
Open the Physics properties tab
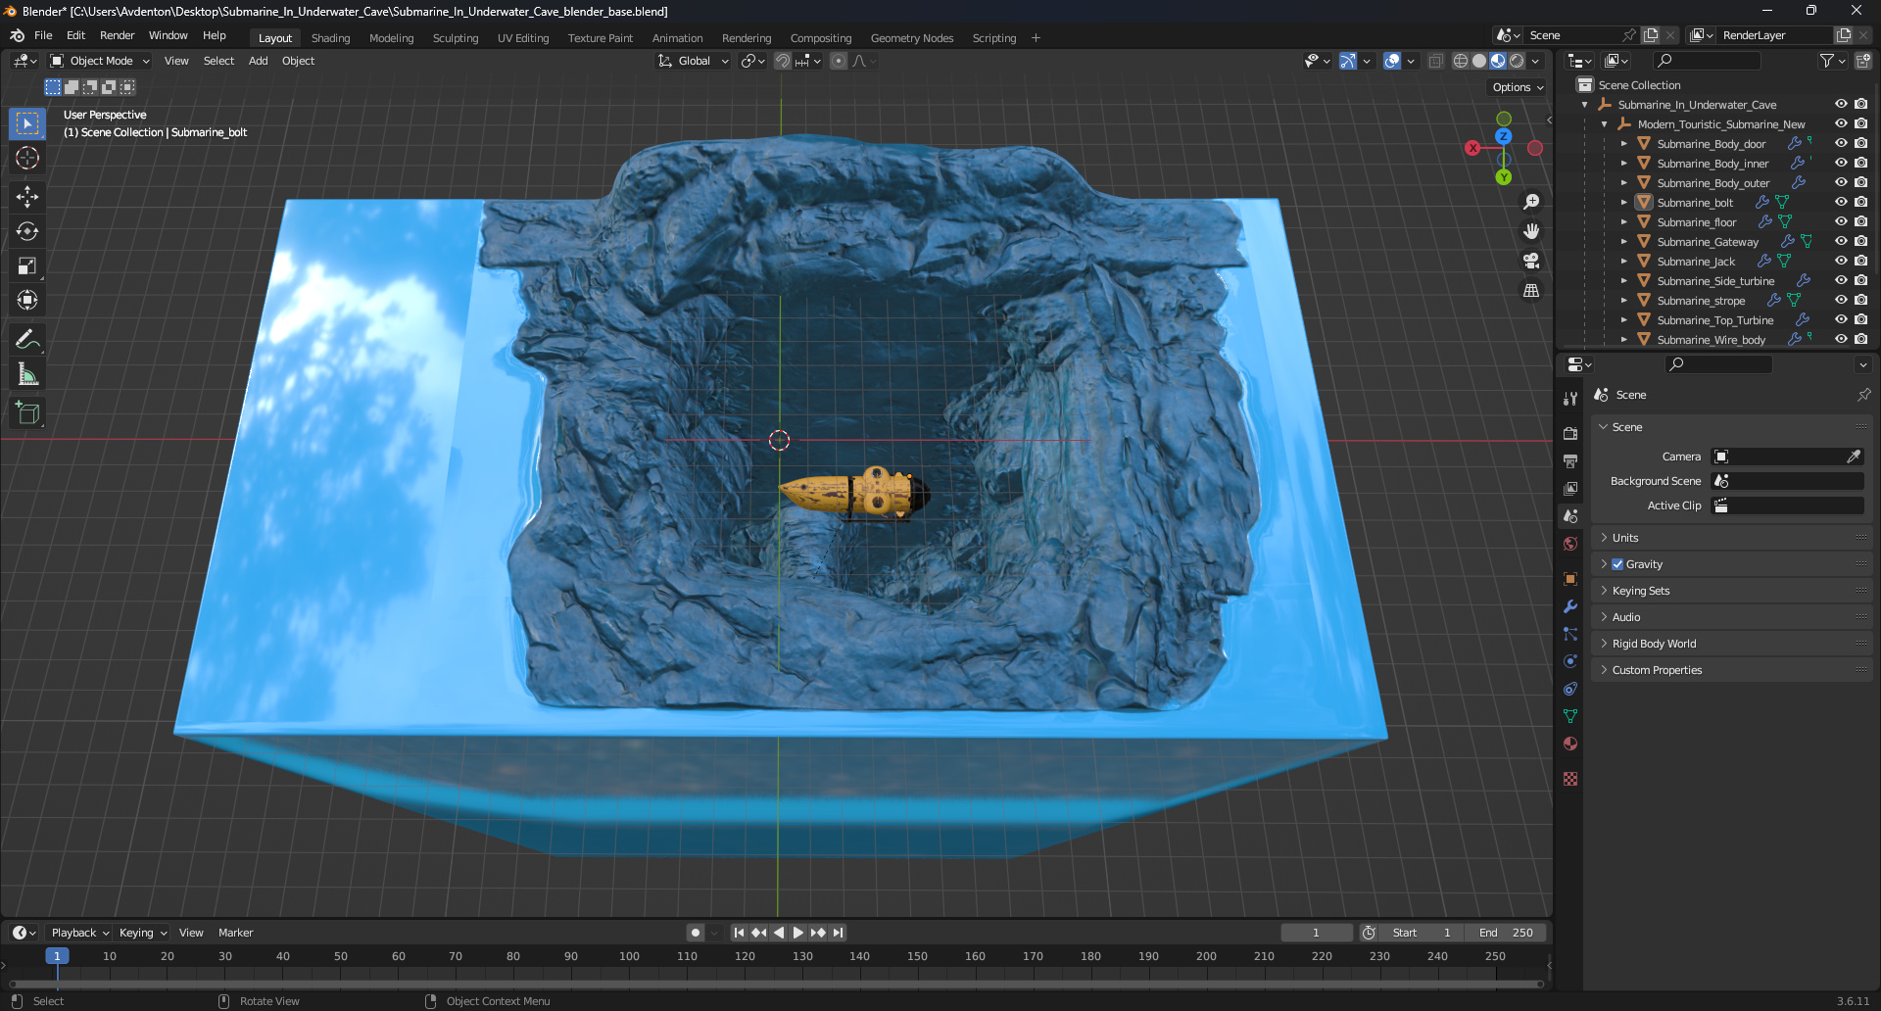coord(1570,661)
